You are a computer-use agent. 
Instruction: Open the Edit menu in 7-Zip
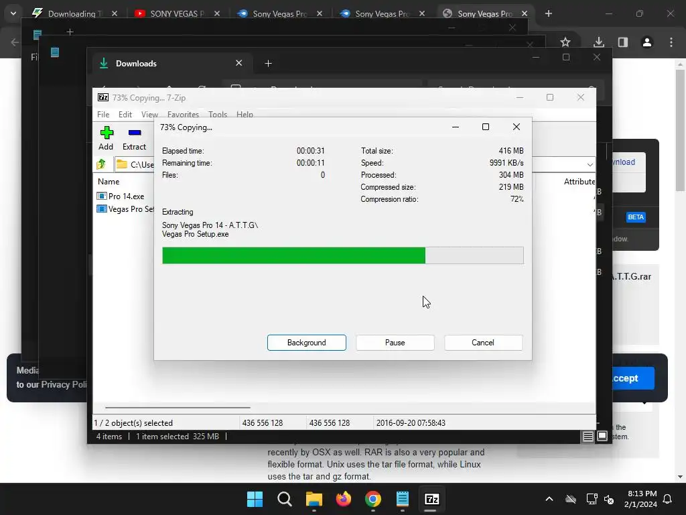(125, 114)
